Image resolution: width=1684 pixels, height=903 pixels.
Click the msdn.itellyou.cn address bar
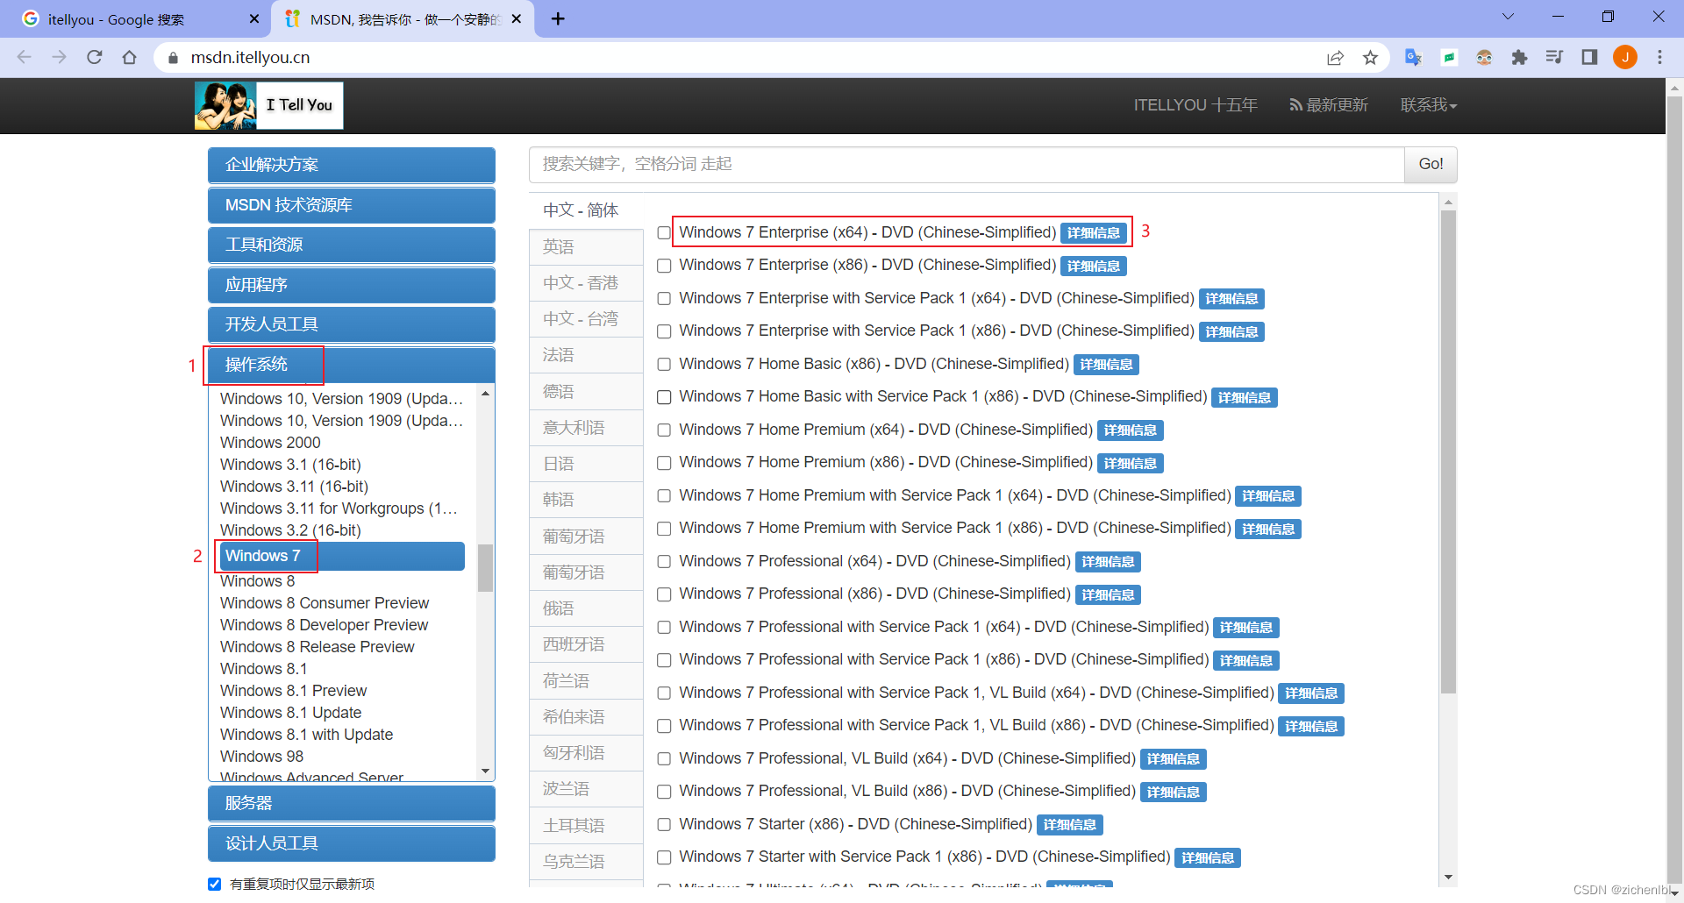point(737,57)
